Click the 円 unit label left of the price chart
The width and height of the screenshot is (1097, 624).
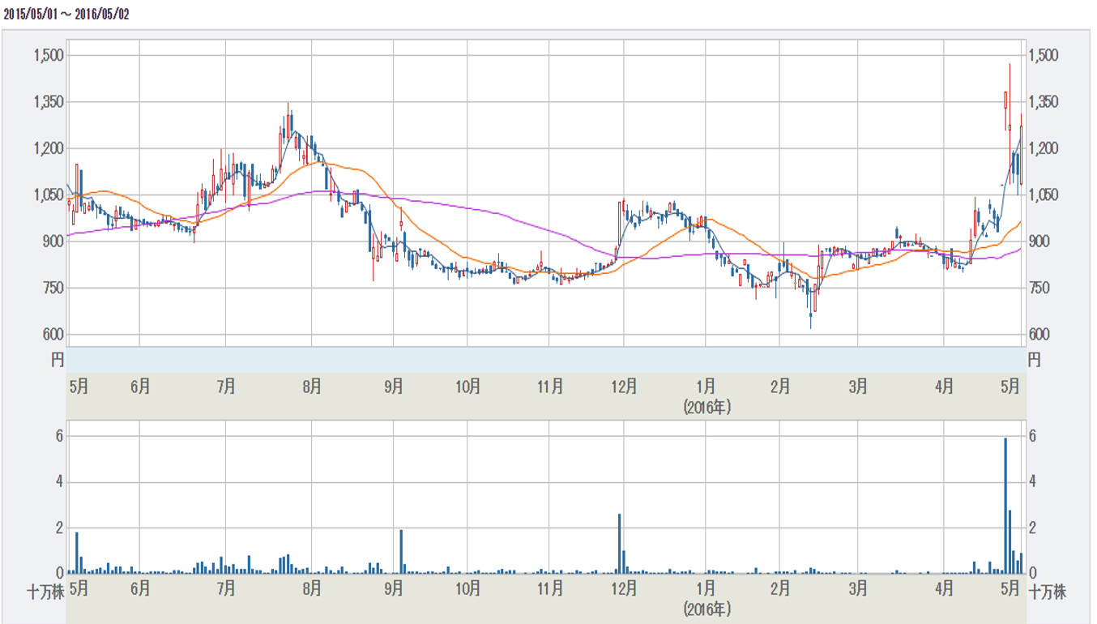57,360
